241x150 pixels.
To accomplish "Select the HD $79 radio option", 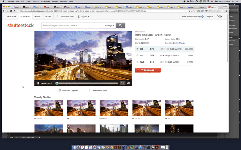I will (138, 49).
